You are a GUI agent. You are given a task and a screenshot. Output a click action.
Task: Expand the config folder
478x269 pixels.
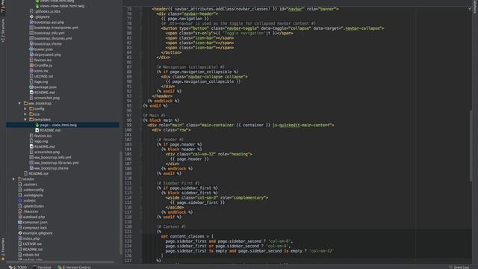point(25,108)
